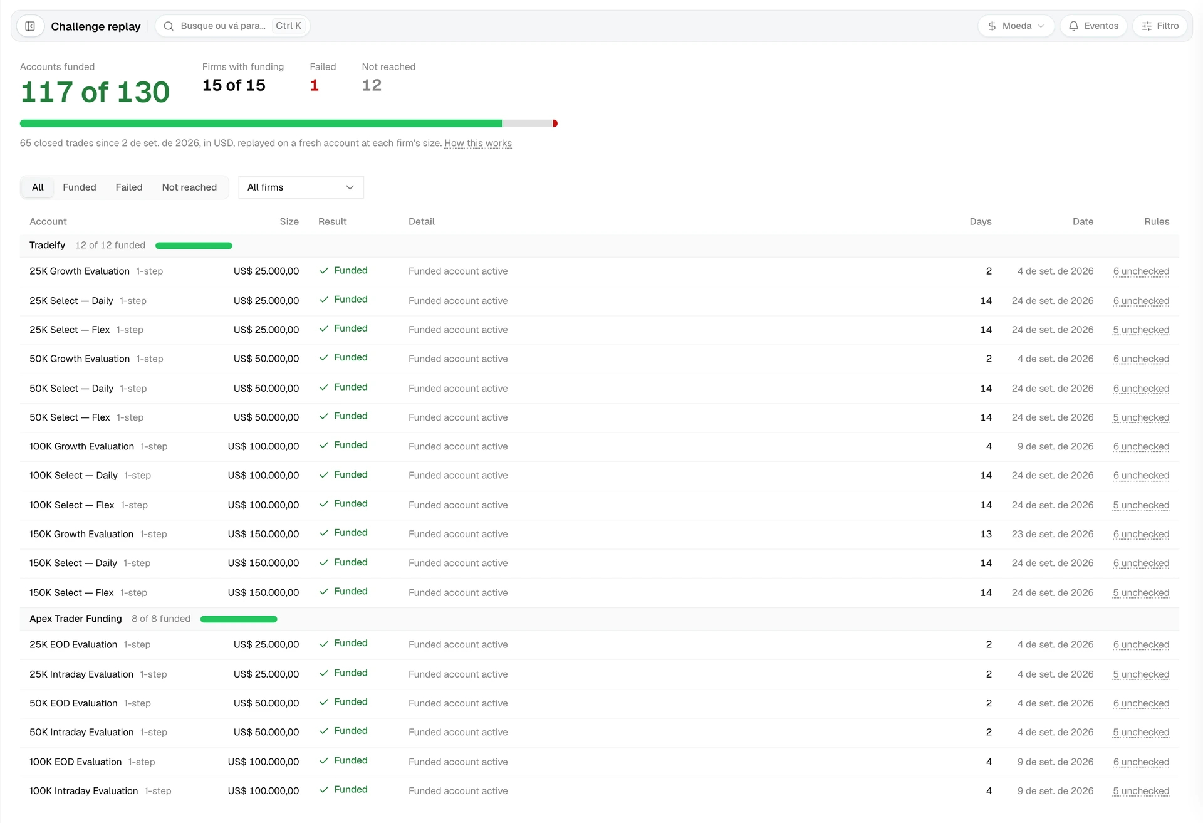The image size is (1203, 823).
Task: Switch to the Failed tab
Action: click(129, 187)
